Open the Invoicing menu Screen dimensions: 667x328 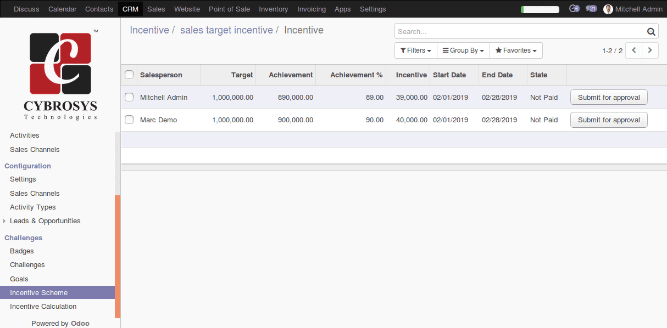point(312,9)
